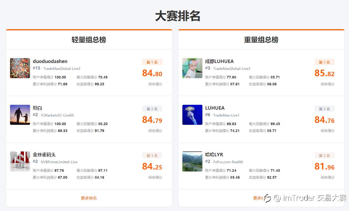
Task: Open the 坦白 trader name
Action: point(37,108)
